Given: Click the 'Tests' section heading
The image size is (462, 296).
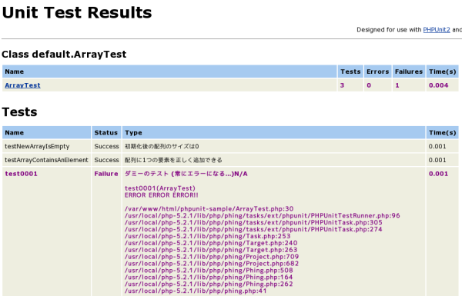Looking at the screenshot, I should 19,111.
